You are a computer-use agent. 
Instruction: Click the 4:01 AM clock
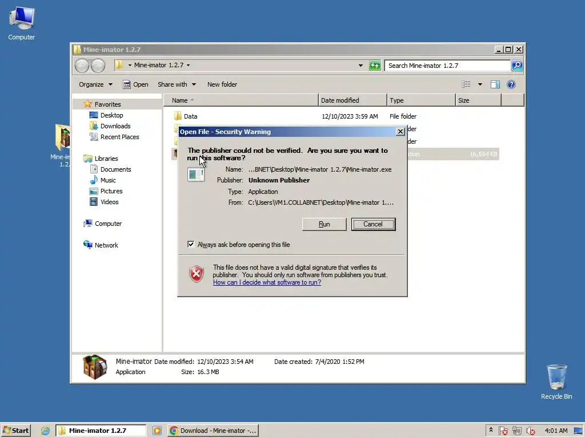coord(556,431)
